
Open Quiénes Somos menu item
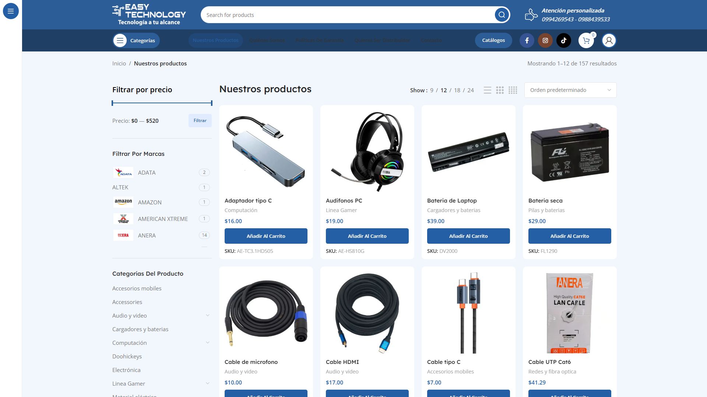[x=267, y=40]
